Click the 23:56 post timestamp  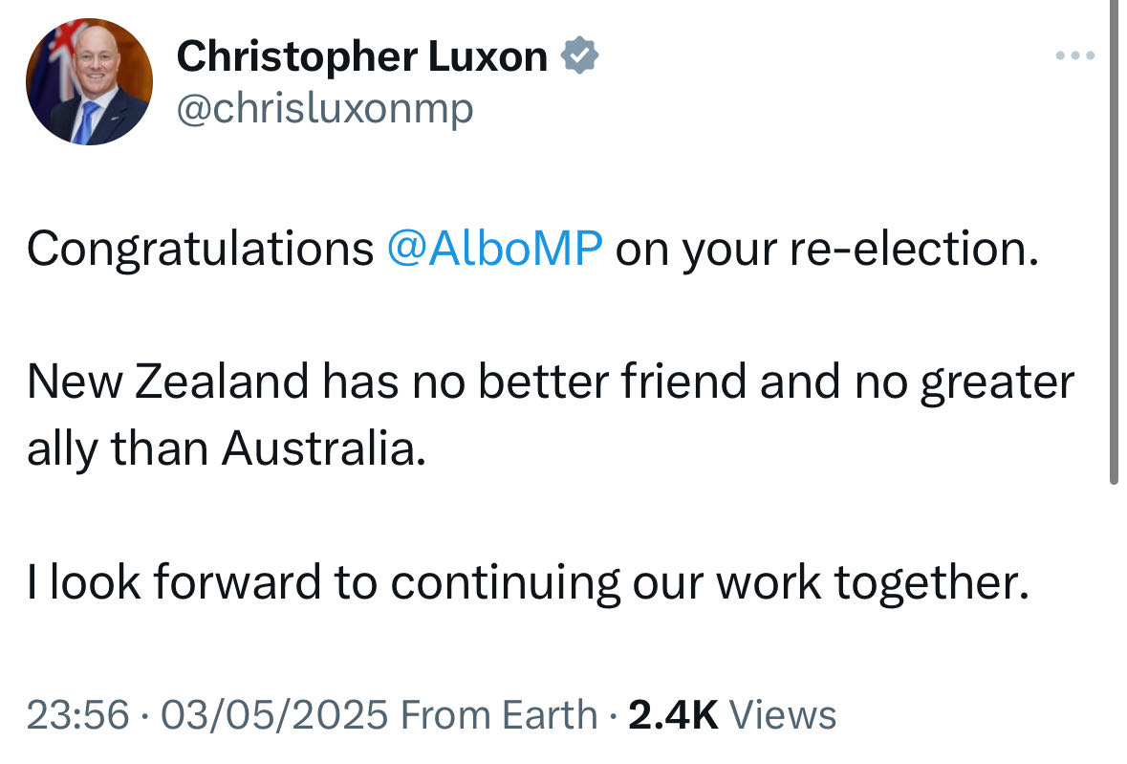point(77,714)
